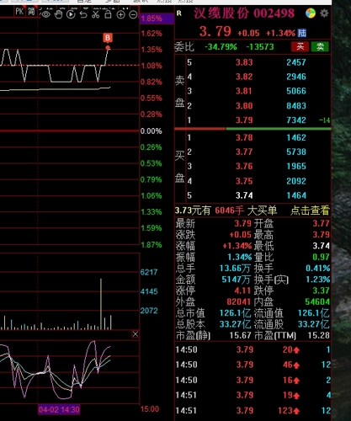Select the scissors cut tool
The width and height of the screenshot is (351, 421).
pyautogui.click(x=96, y=14)
